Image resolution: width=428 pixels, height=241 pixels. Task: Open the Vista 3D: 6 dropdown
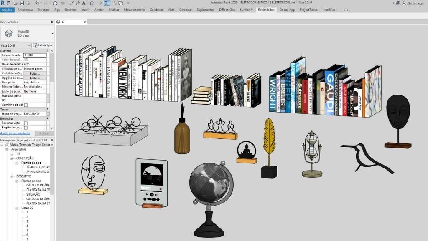pyautogui.click(x=29, y=45)
